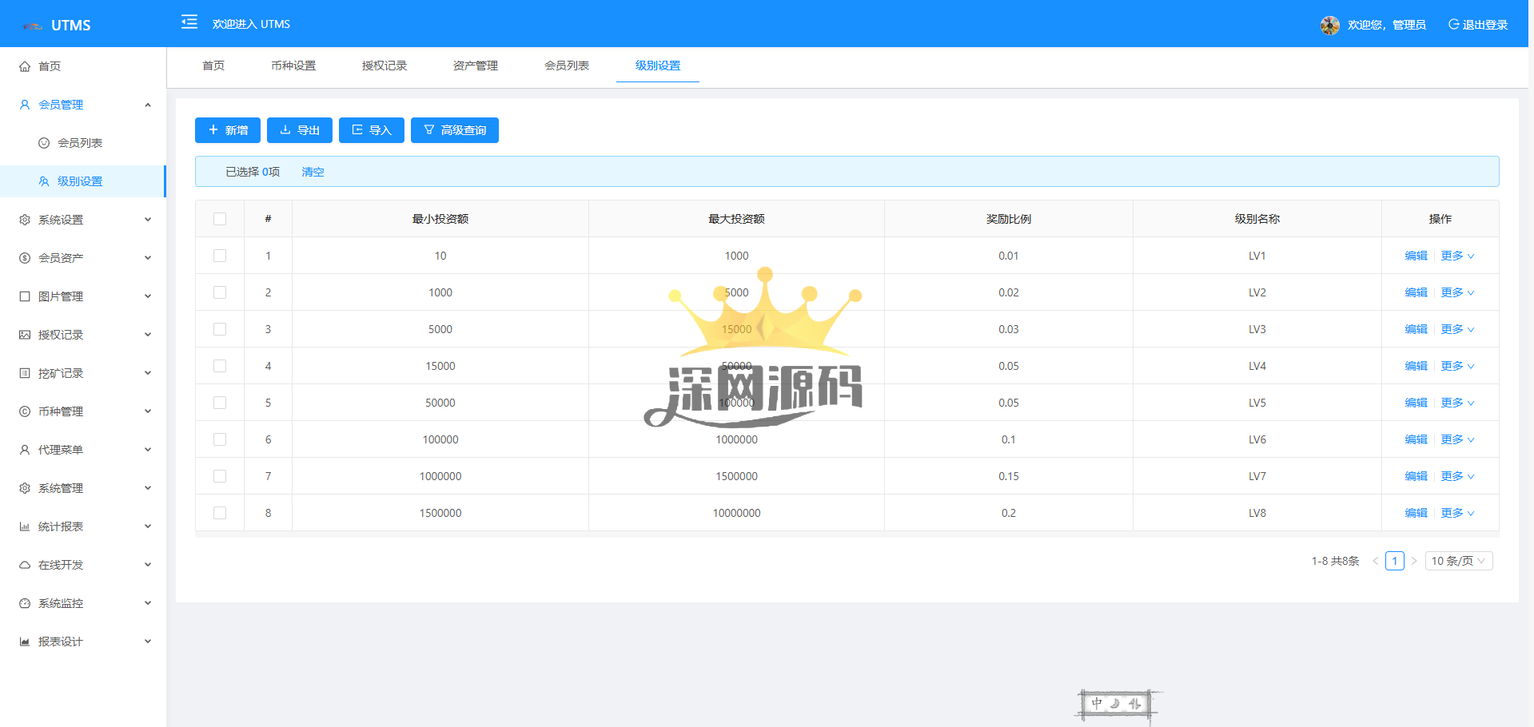Click the 清空 link to clear selection
The image size is (1534, 727).
313,172
